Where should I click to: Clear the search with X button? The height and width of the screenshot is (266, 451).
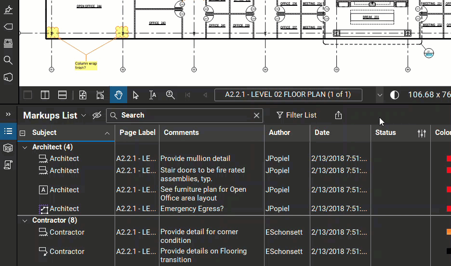tap(256, 116)
